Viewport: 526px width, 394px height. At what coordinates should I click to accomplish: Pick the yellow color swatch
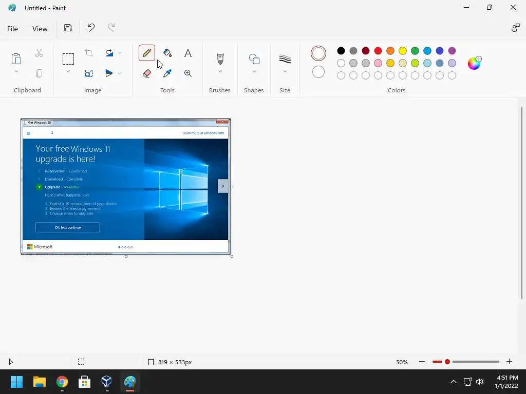(403, 51)
